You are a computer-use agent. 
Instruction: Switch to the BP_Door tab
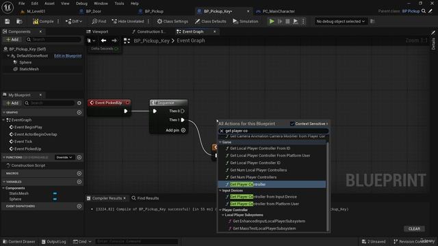click(x=94, y=11)
